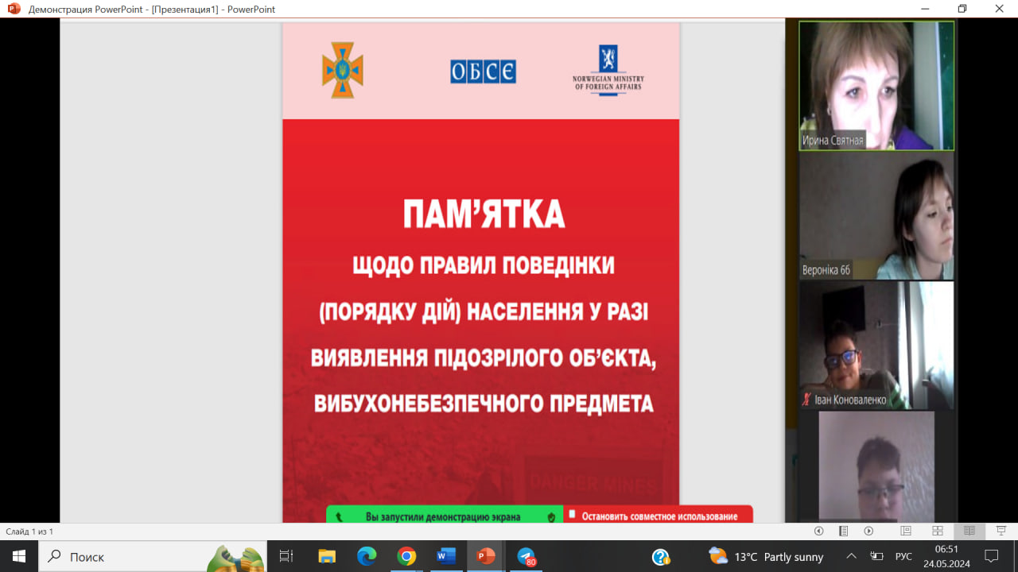This screenshot has width=1018, height=572.
Task: Open the Windows Start menu
Action: (19, 557)
